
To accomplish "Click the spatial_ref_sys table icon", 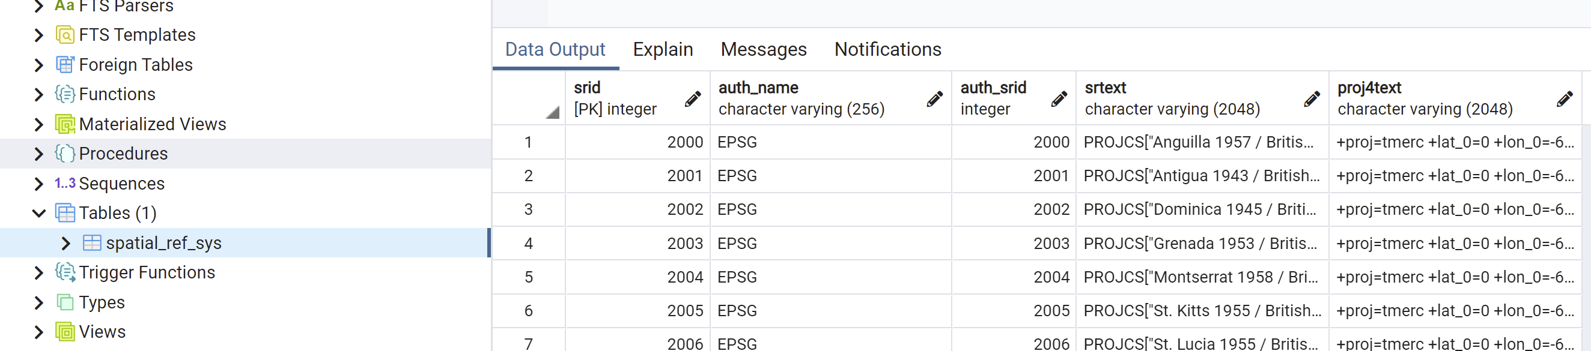I will [92, 243].
